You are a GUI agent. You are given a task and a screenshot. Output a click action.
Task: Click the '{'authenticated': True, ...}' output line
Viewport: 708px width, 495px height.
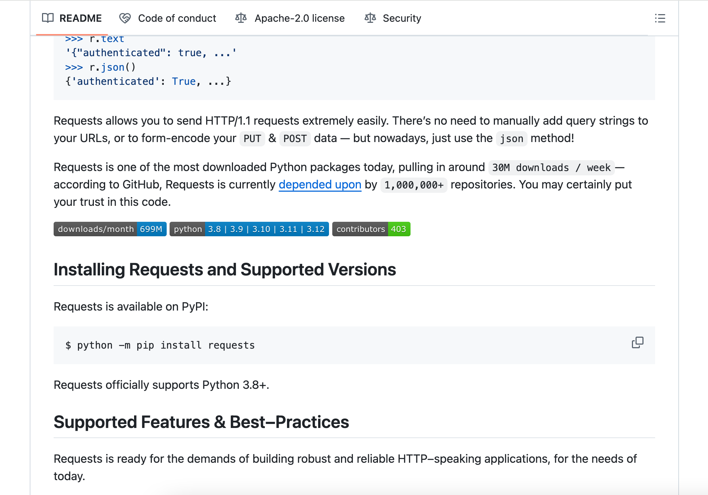tap(148, 81)
